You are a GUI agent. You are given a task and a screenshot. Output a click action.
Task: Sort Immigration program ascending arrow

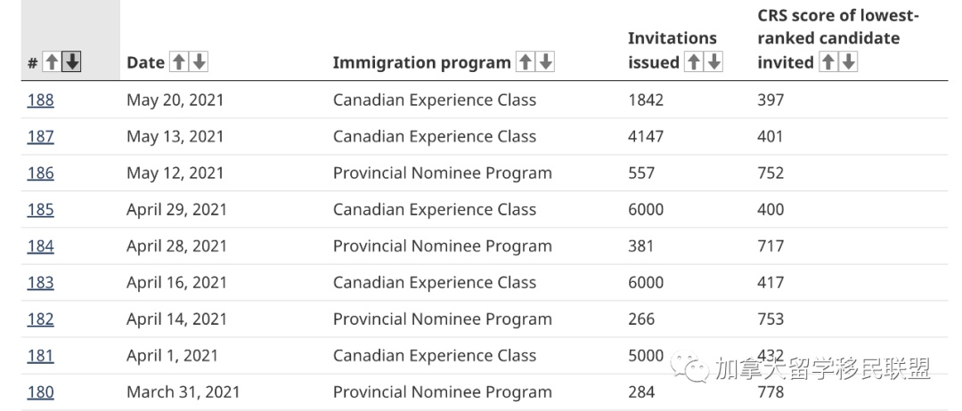[x=526, y=62]
